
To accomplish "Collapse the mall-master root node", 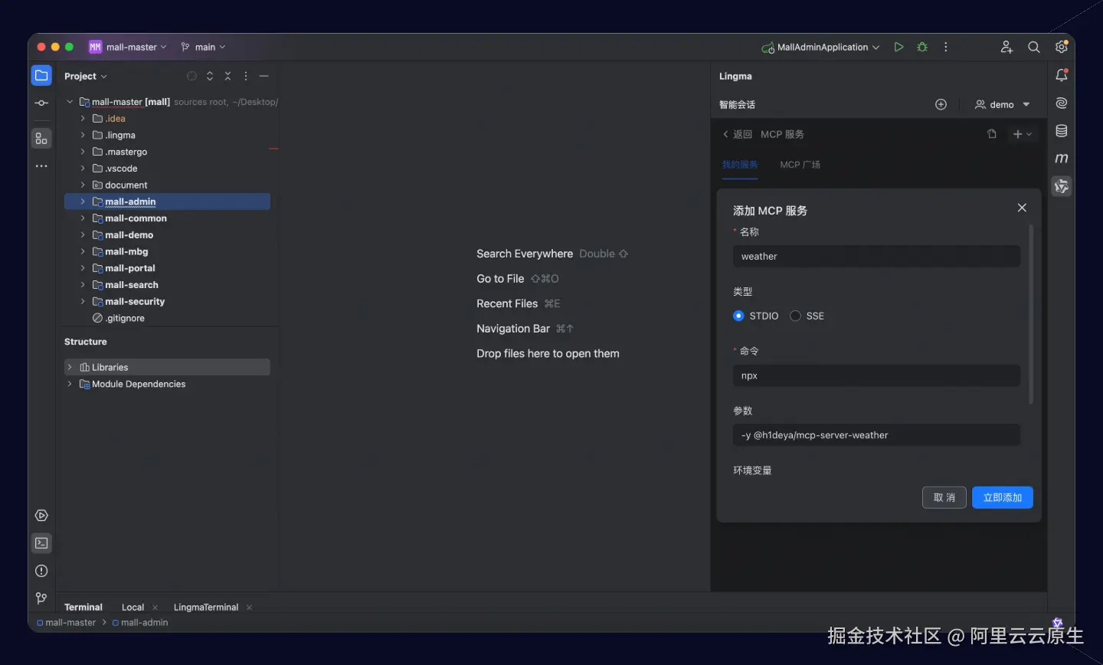I will [70, 101].
